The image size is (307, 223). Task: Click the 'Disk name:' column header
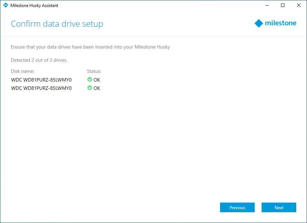pyautogui.click(x=23, y=71)
